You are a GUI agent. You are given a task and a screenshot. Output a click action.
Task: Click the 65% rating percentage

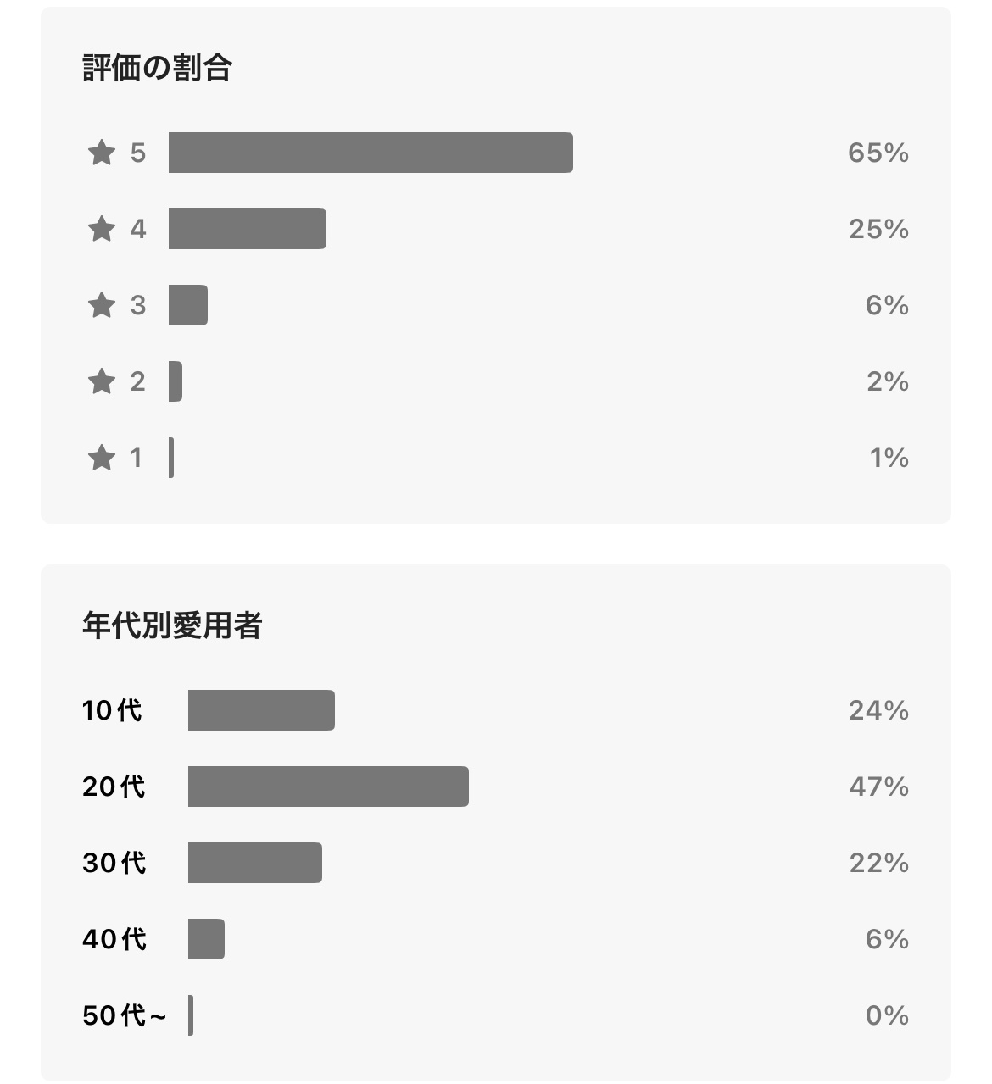click(x=878, y=153)
